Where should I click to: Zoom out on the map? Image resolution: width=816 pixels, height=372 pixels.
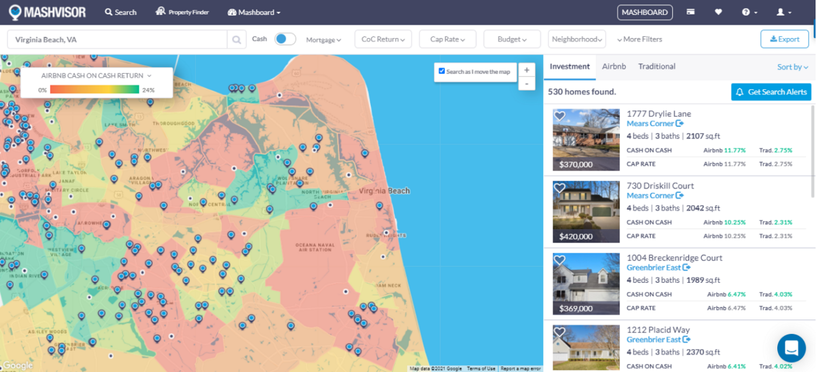[526, 84]
